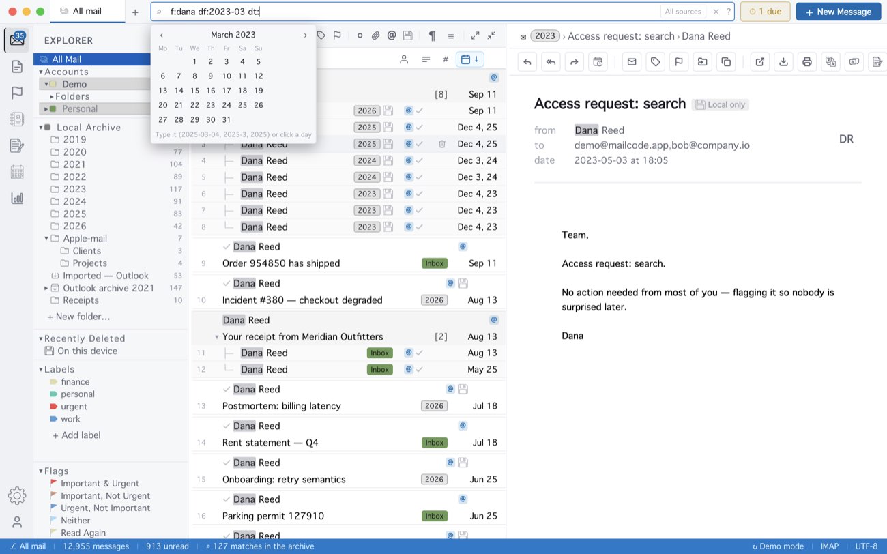Clear the search query with the X
The height and width of the screenshot is (554, 887).
click(716, 12)
